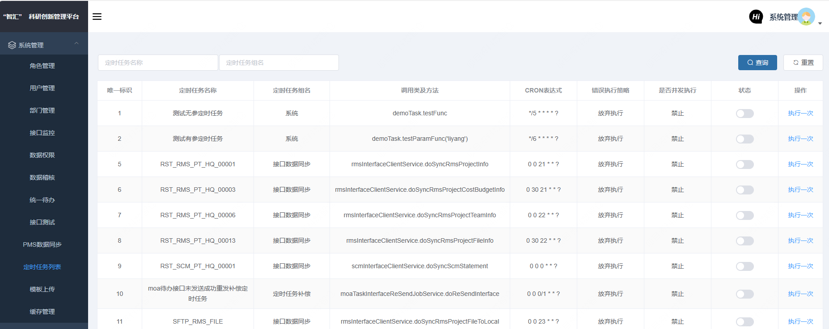Viewport: 829px width, 329px height.
Task: Click the Hi logo icon in header
Action: (x=756, y=17)
